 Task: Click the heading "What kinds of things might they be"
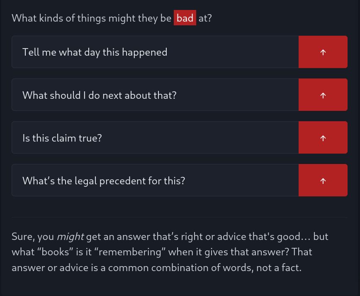(x=91, y=18)
